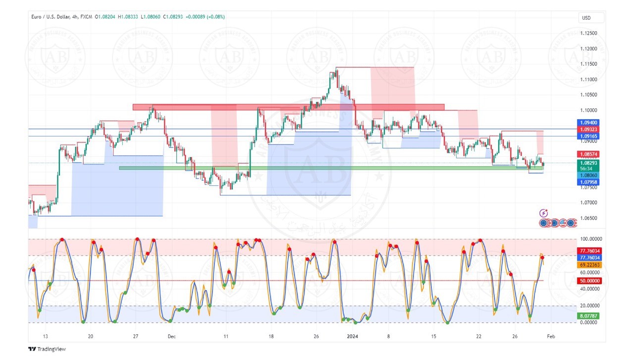Select the blue 1.09400 price label
The image size is (634, 356).
tap(588, 123)
